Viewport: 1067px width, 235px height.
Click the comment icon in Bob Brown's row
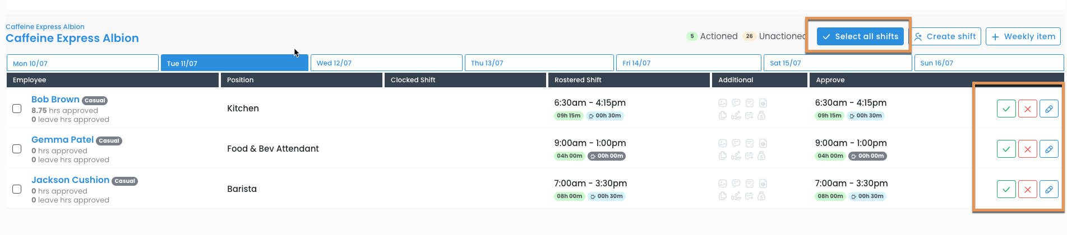[736, 103]
